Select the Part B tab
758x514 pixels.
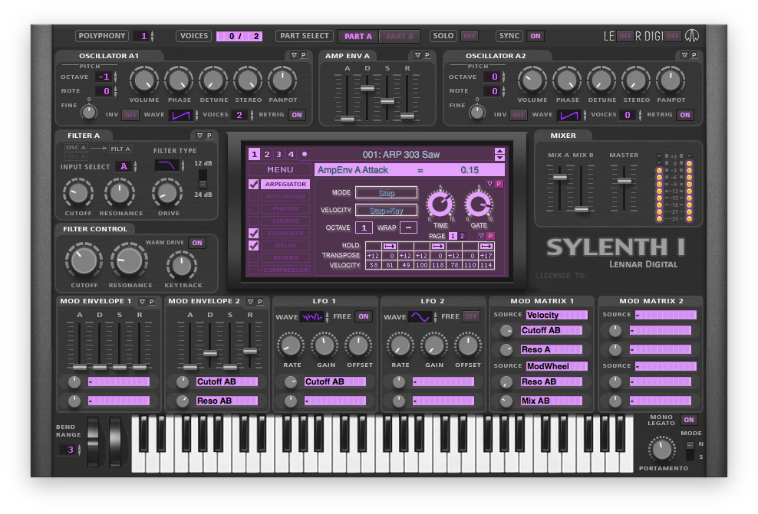399,36
